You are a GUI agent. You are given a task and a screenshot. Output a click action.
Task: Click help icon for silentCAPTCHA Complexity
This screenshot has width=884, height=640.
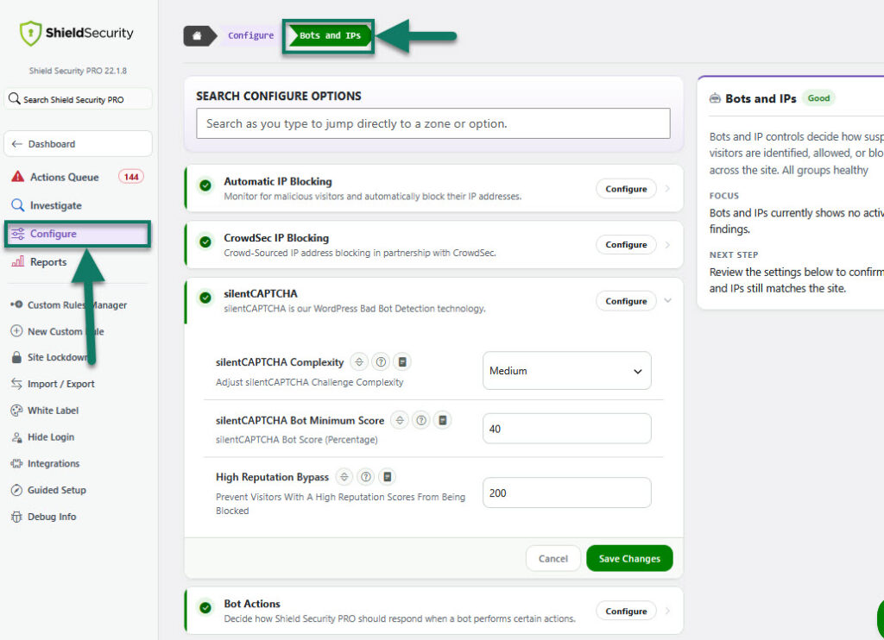(x=381, y=361)
